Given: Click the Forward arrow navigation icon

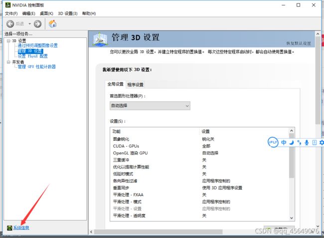Looking at the screenshot, I should [37, 24].
